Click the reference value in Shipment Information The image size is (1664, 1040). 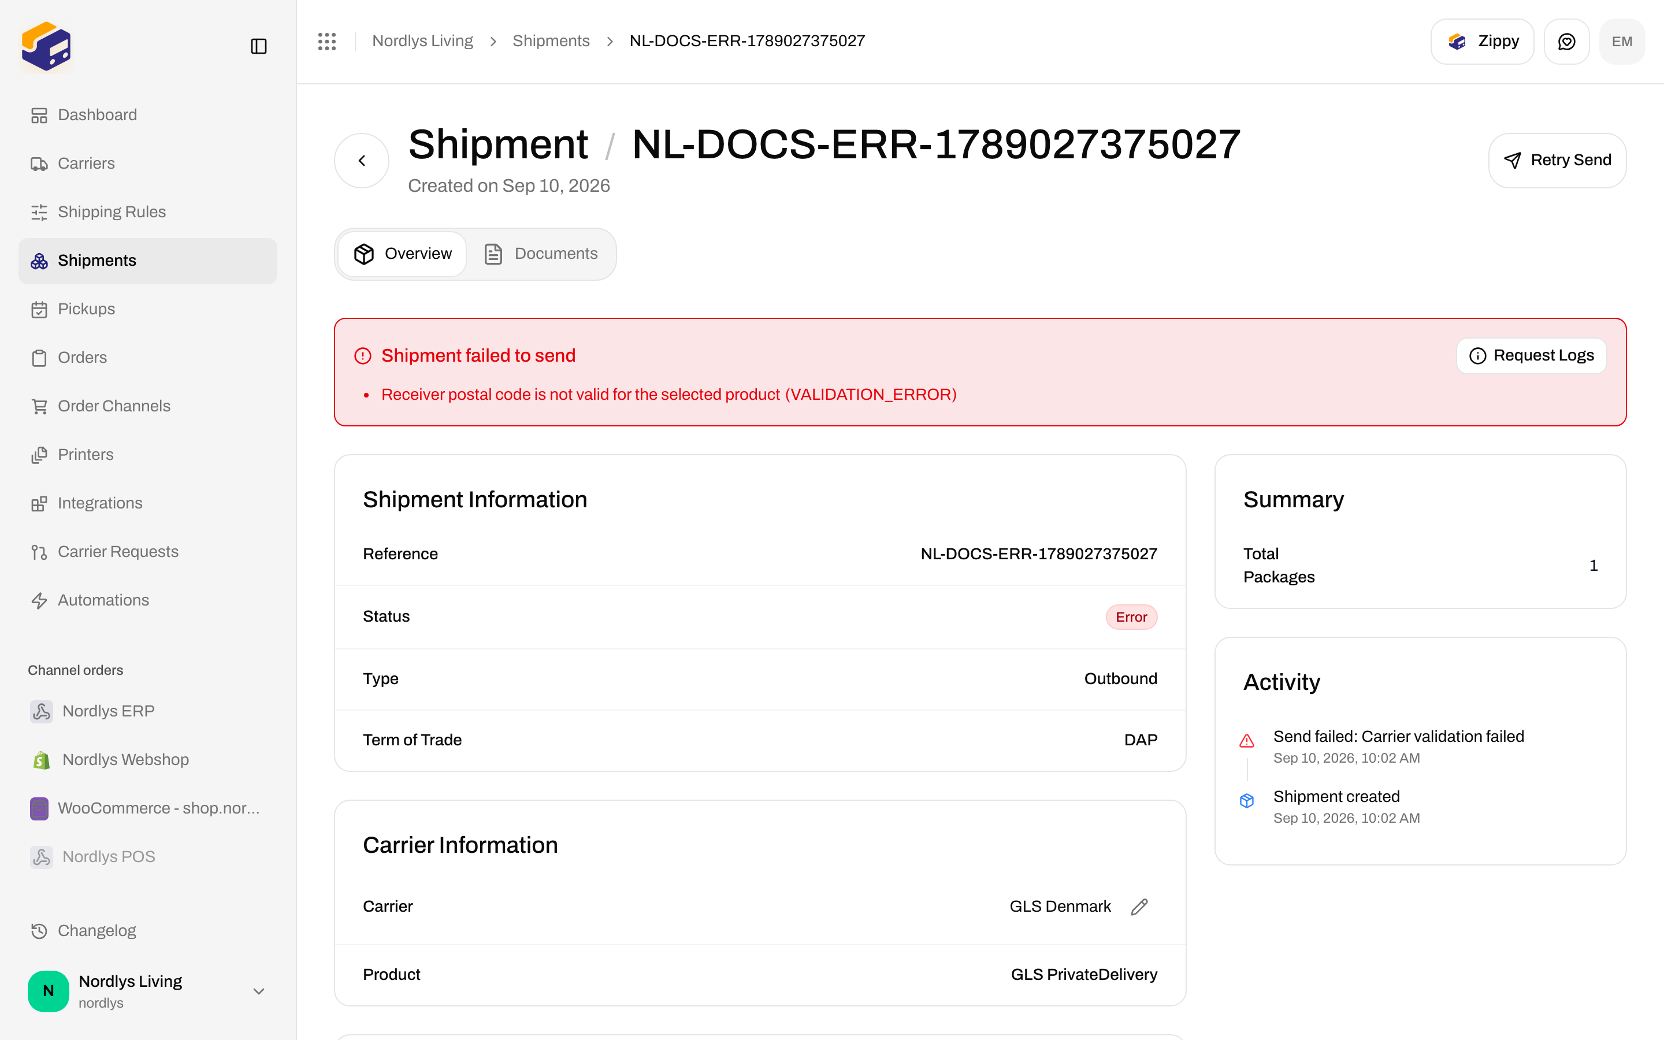tap(1039, 555)
